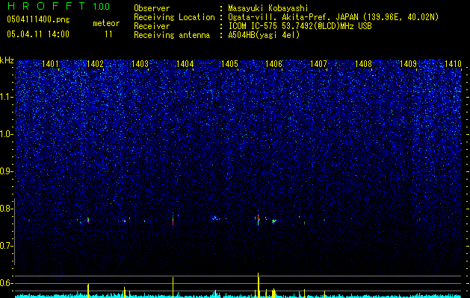Image resolution: width=470 pixels, height=298 pixels.
Task: Click the Receiving Location label
Action: coord(174,17)
